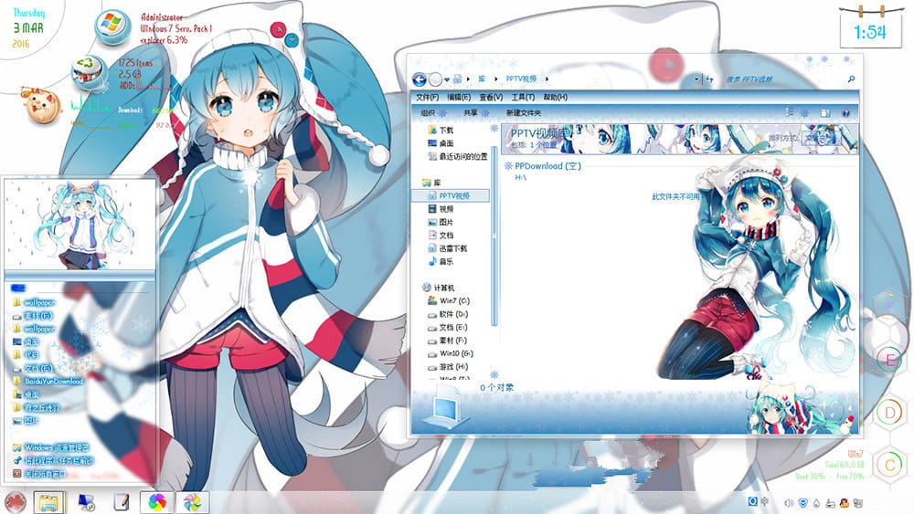Image resolution: width=914 pixels, height=514 pixels.
Task: Click the Start orb on the taskbar
Action: [15, 502]
